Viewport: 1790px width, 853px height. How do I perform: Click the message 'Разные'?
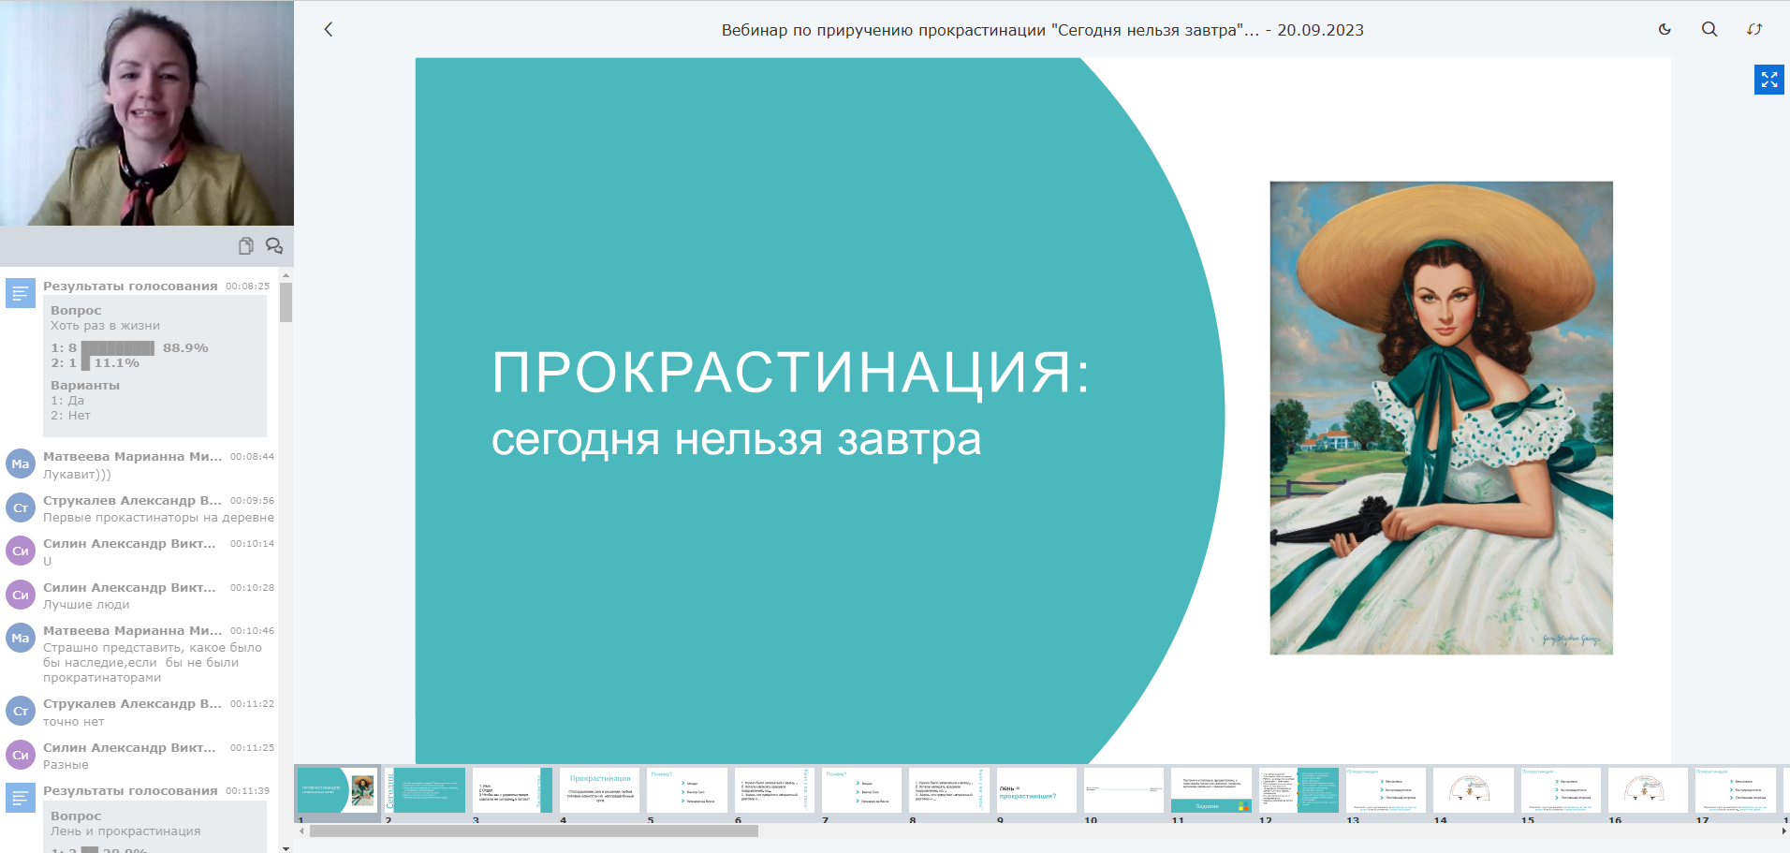(66, 765)
